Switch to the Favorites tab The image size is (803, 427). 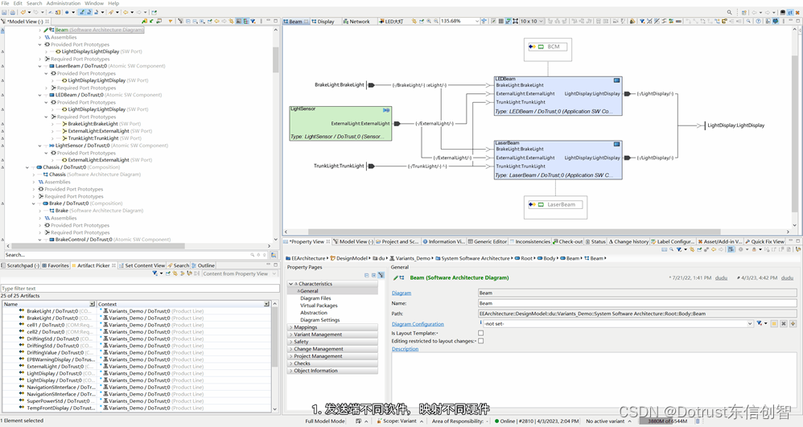coord(56,265)
